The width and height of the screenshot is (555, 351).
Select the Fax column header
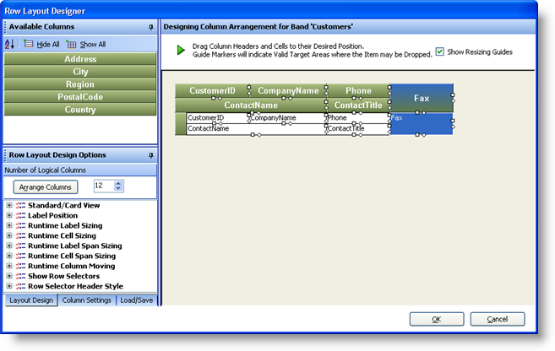click(x=422, y=98)
